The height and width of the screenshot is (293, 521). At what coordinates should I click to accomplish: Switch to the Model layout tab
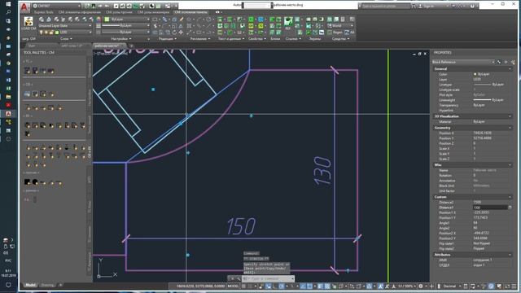pyautogui.click(x=31, y=285)
